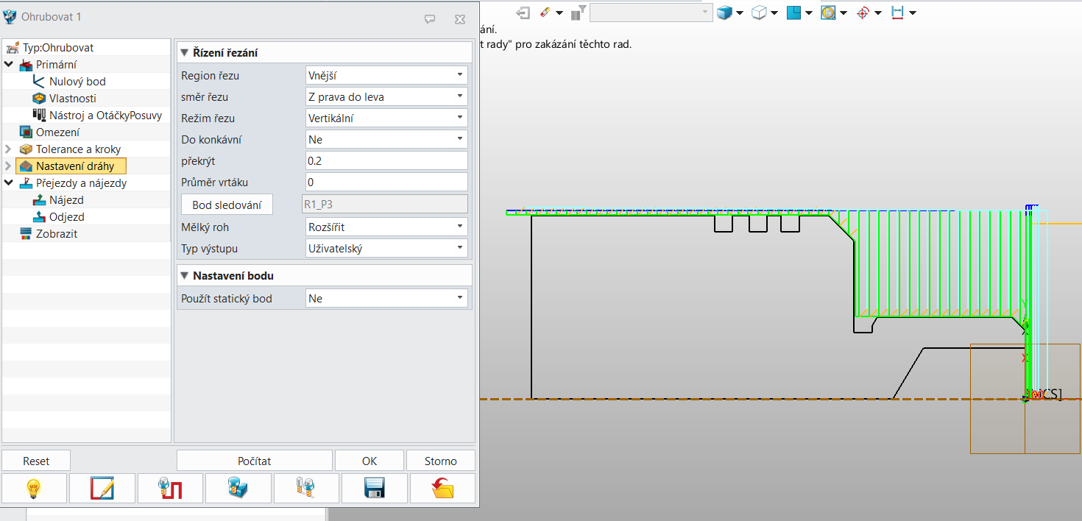This screenshot has height=521, width=1082.
Task: Open the směr řezu dropdown
Action: (386, 96)
